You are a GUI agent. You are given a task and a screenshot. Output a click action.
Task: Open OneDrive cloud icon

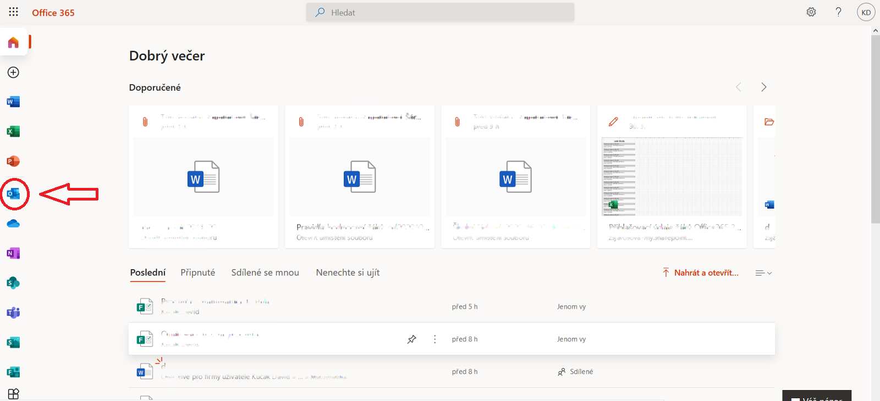[13, 224]
